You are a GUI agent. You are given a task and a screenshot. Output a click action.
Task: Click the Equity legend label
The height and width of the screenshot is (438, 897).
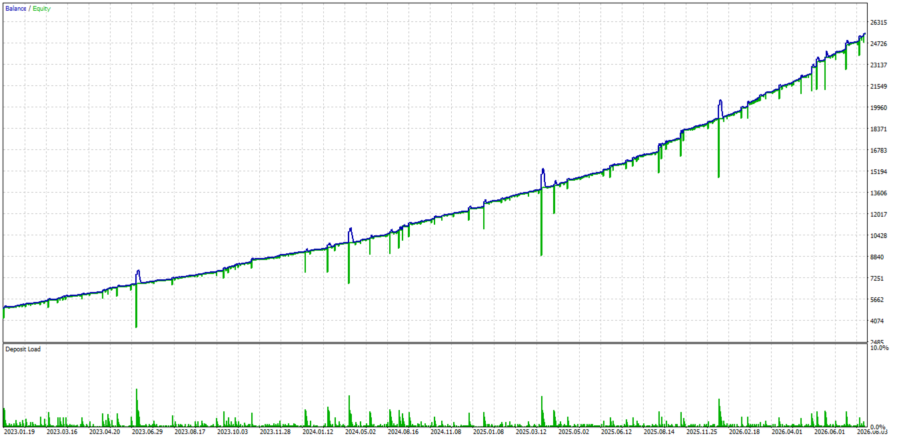41,9
